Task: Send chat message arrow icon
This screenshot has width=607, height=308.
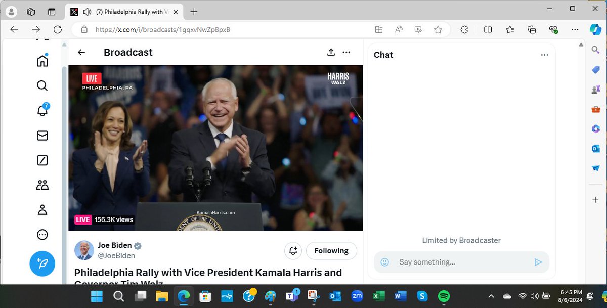Action: tap(538, 262)
